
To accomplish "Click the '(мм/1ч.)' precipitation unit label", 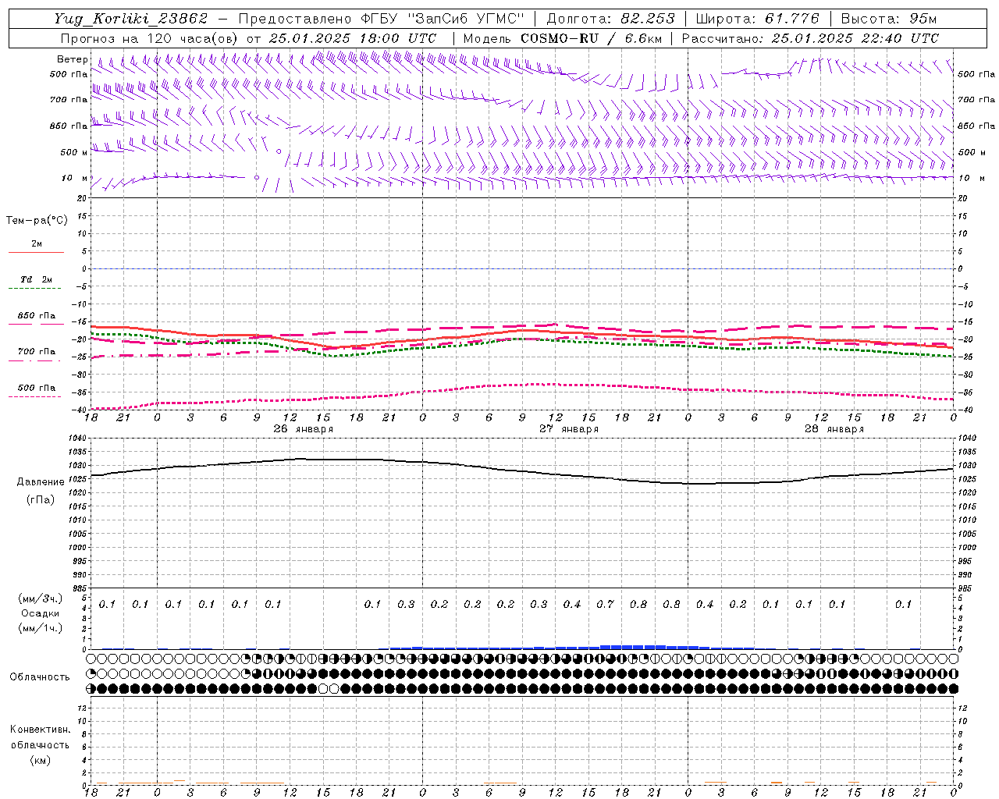I will point(40,628).
